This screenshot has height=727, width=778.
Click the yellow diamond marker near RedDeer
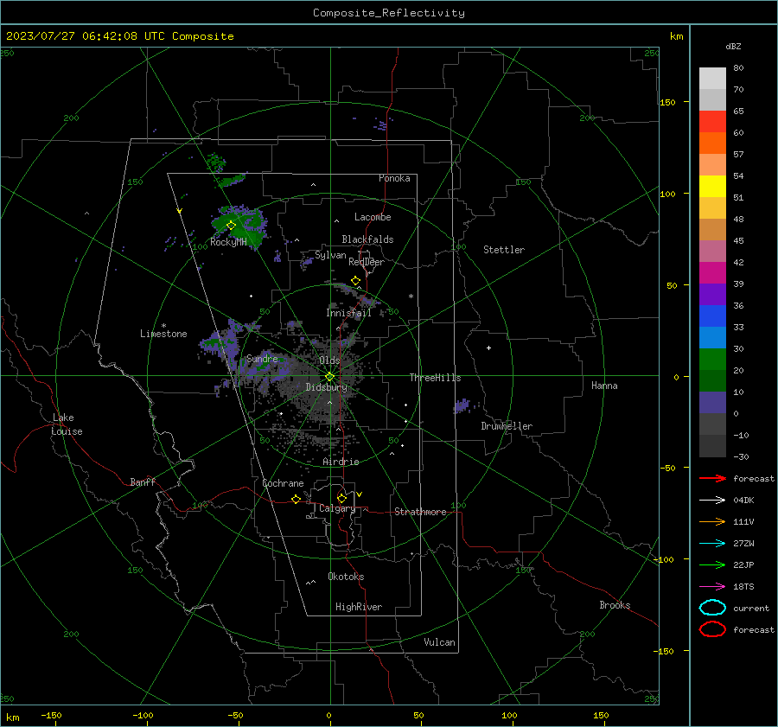coord(355,281)
